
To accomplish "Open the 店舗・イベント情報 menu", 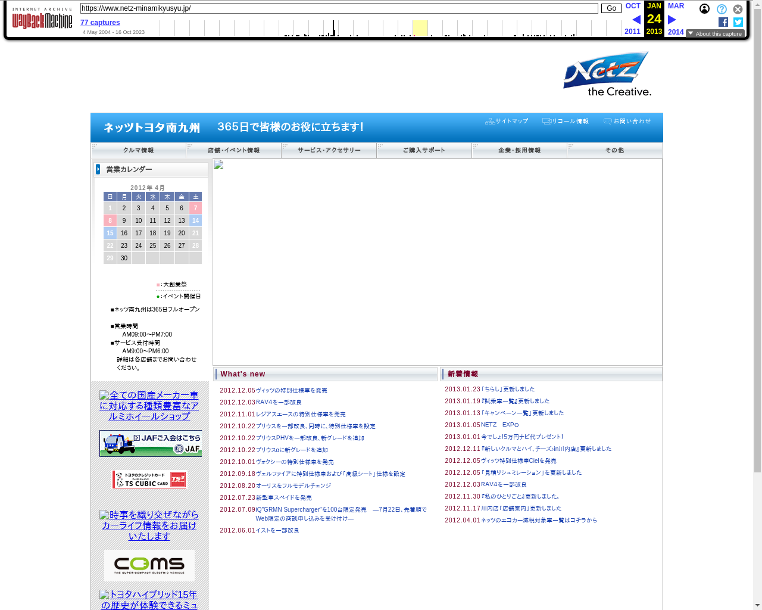I will (233, 150).
